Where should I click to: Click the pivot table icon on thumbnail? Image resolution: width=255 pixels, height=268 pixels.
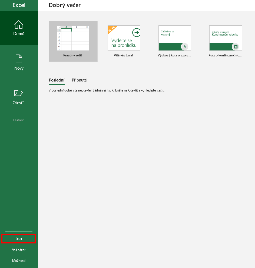click(236, 47)
